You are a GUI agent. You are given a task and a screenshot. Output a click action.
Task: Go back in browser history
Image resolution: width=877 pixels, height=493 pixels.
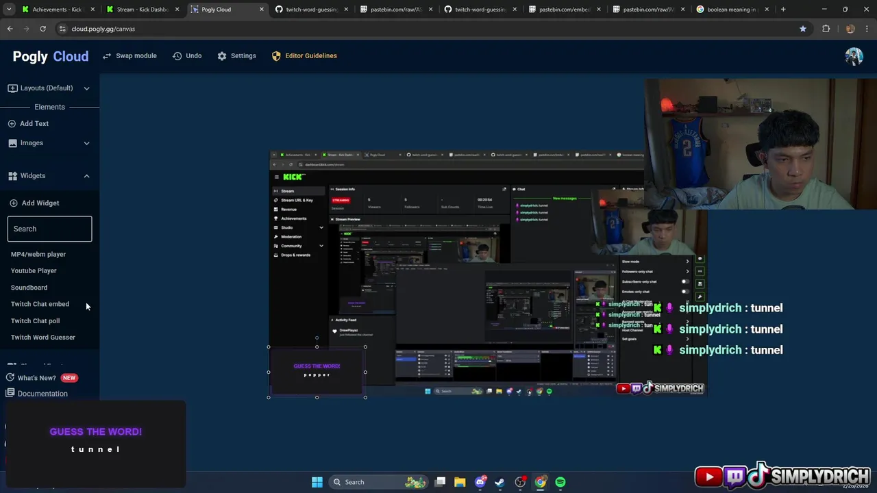coord(10,29)
